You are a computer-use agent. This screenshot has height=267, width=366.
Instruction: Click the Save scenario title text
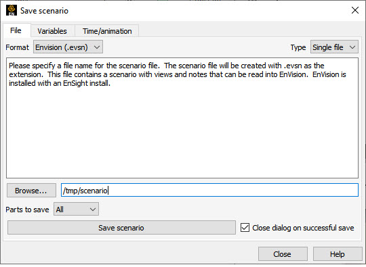tap(44, 11)
